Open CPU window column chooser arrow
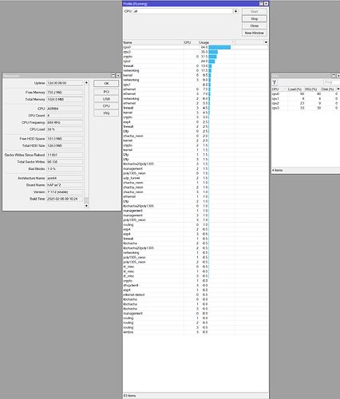The height and width of the screenshot is (399, 340). [338, 89]
